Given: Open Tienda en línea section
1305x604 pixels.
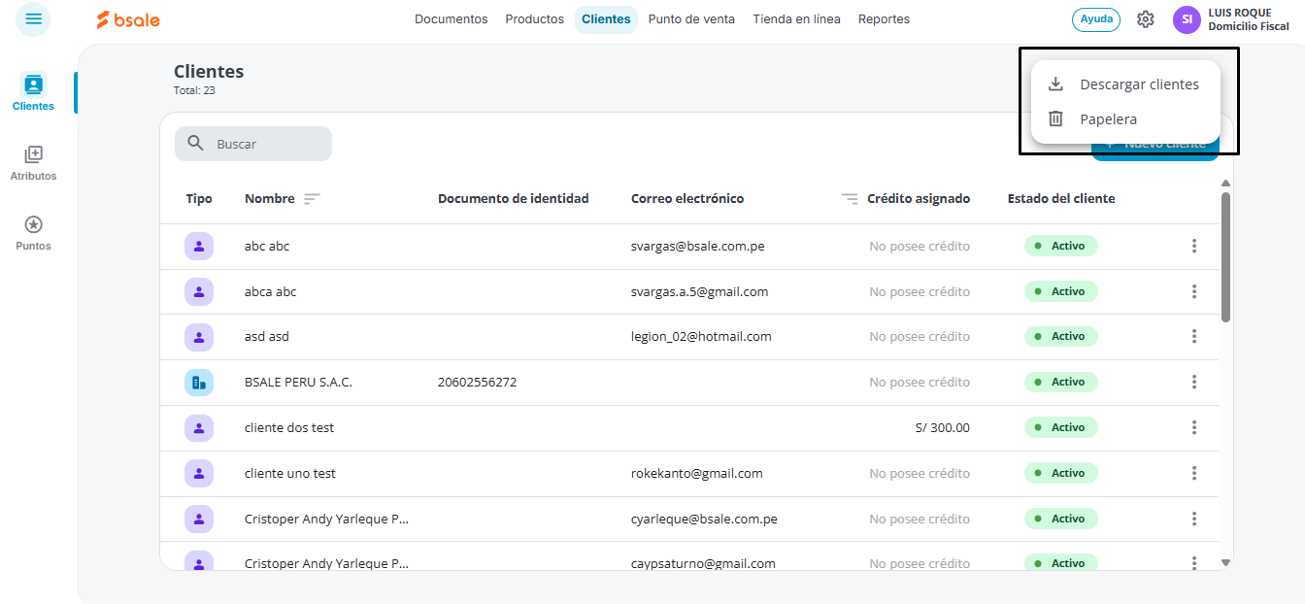Looking at the screenshot, I should click(x=796, y=19).
